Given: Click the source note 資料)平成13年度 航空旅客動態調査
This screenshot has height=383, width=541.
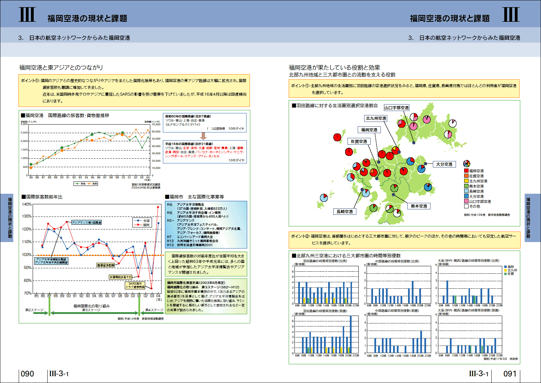Looking at the screenshot, I should (x=487, y=215).
